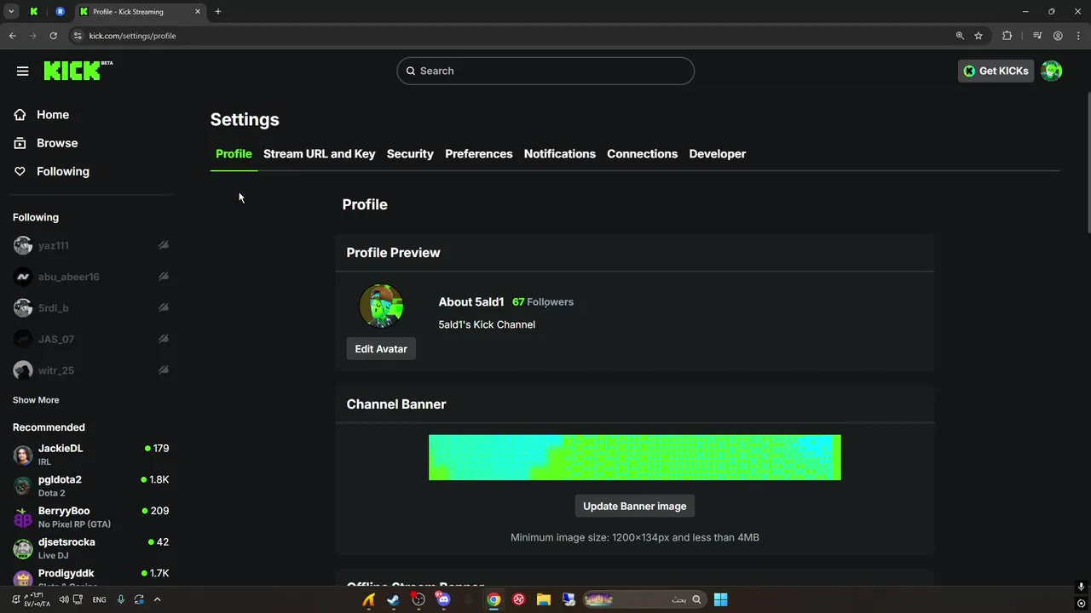Viewport: 1091px width, 613px height.
Task: Open the Developer tab
Action: tap(717, 154)
